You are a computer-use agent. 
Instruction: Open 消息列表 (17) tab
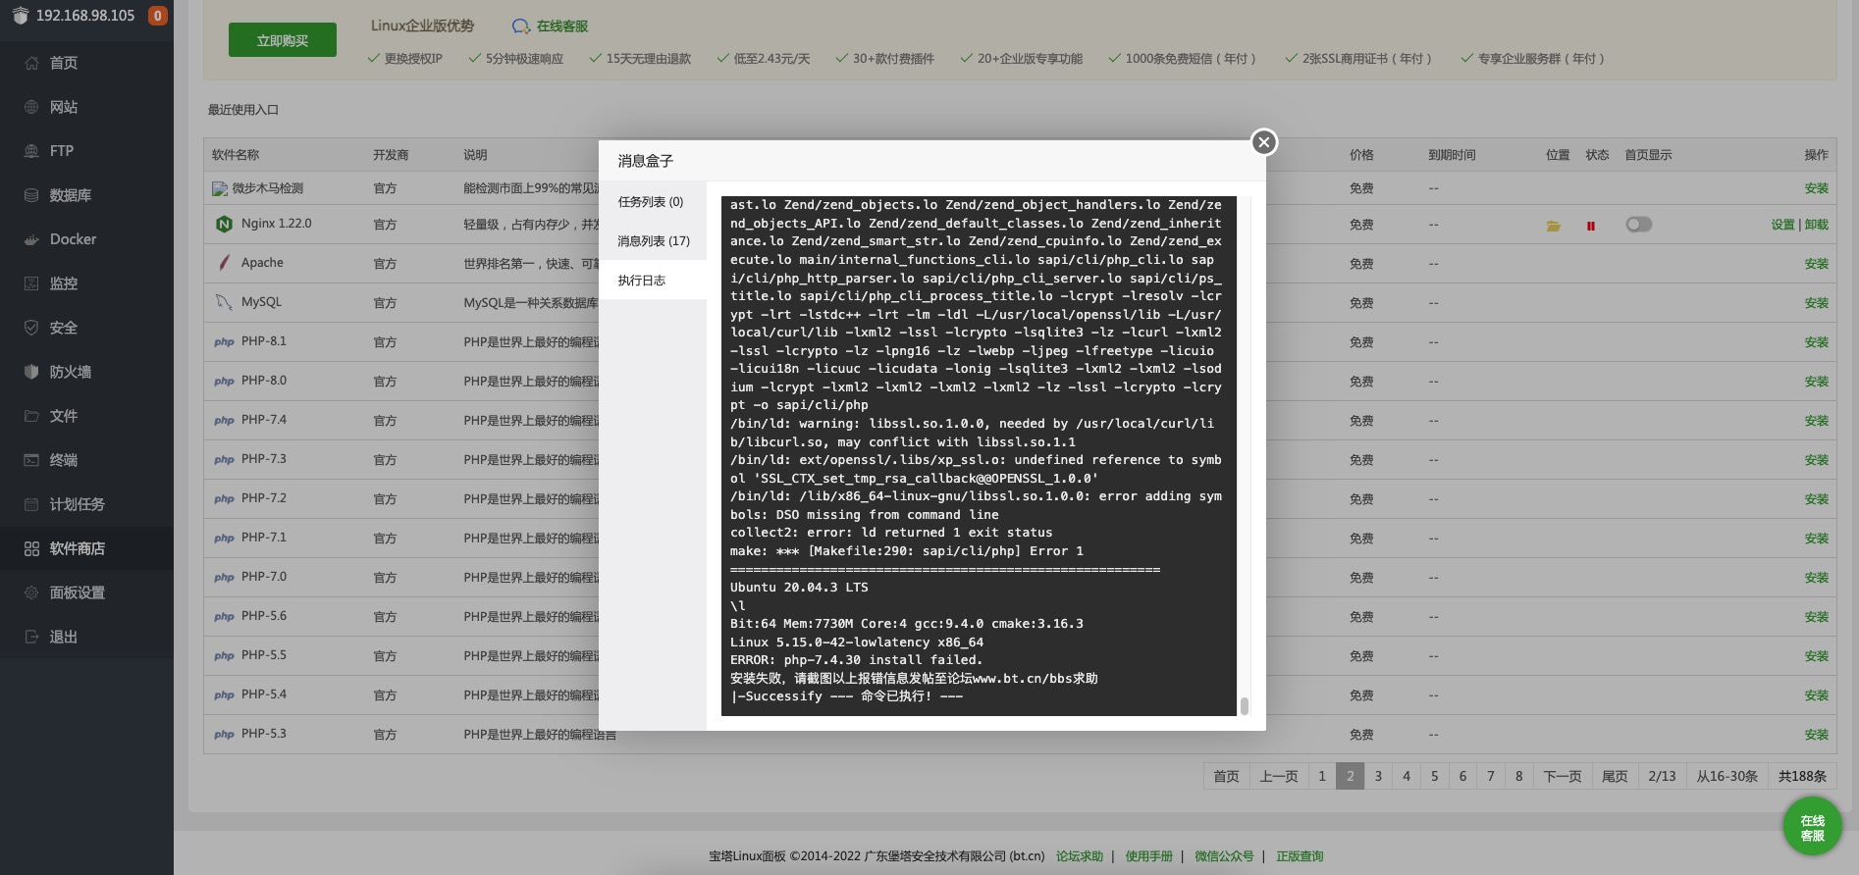pyautogui.click(x=652, y=240)
